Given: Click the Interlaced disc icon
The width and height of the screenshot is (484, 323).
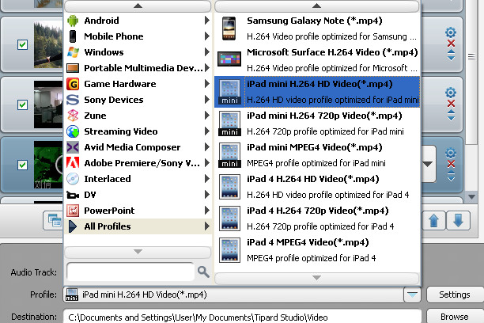Looking at the screenshot, I should pyautogui.click(x=73, y=179).
